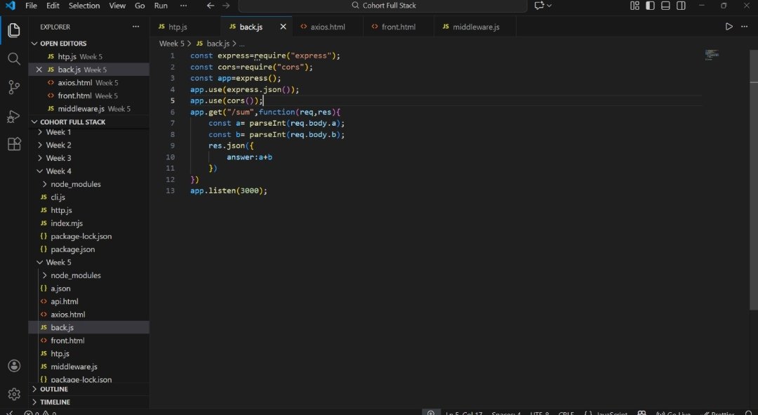Open the File menu
The height and width of the screenshot is (415, 758).
tap(31, 6)
